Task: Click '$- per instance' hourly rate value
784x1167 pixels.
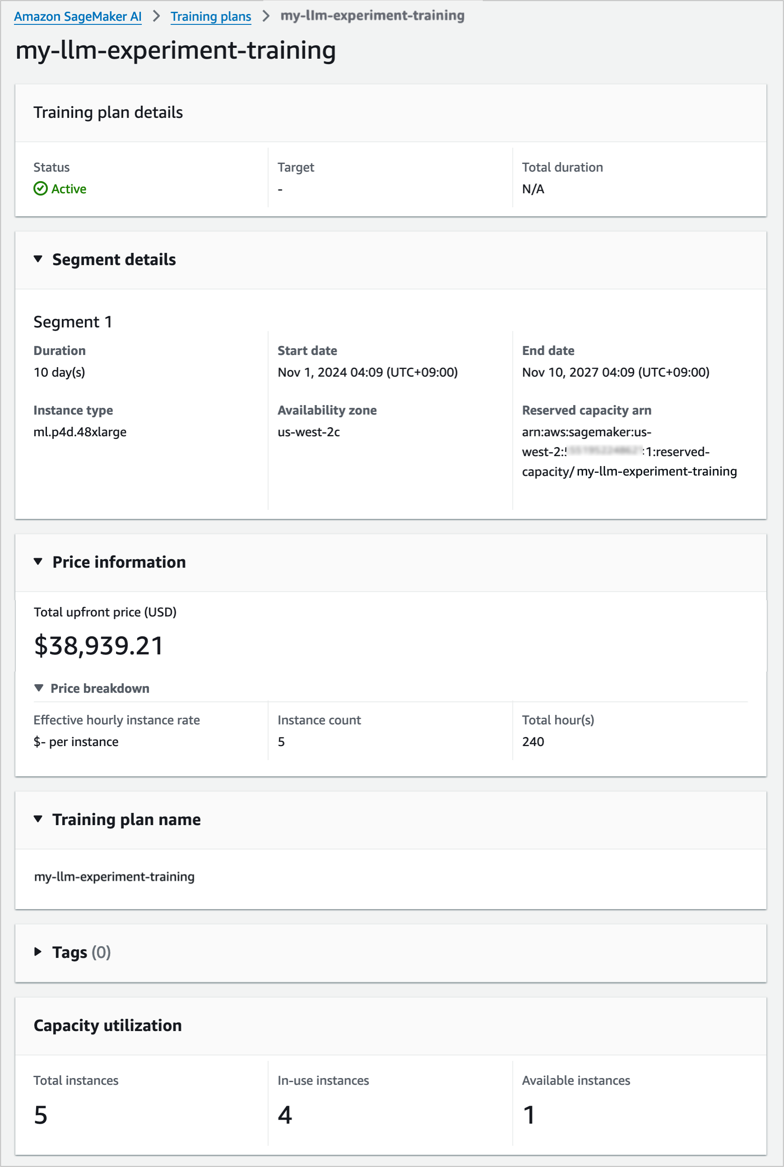Action: tap(76, 742)
